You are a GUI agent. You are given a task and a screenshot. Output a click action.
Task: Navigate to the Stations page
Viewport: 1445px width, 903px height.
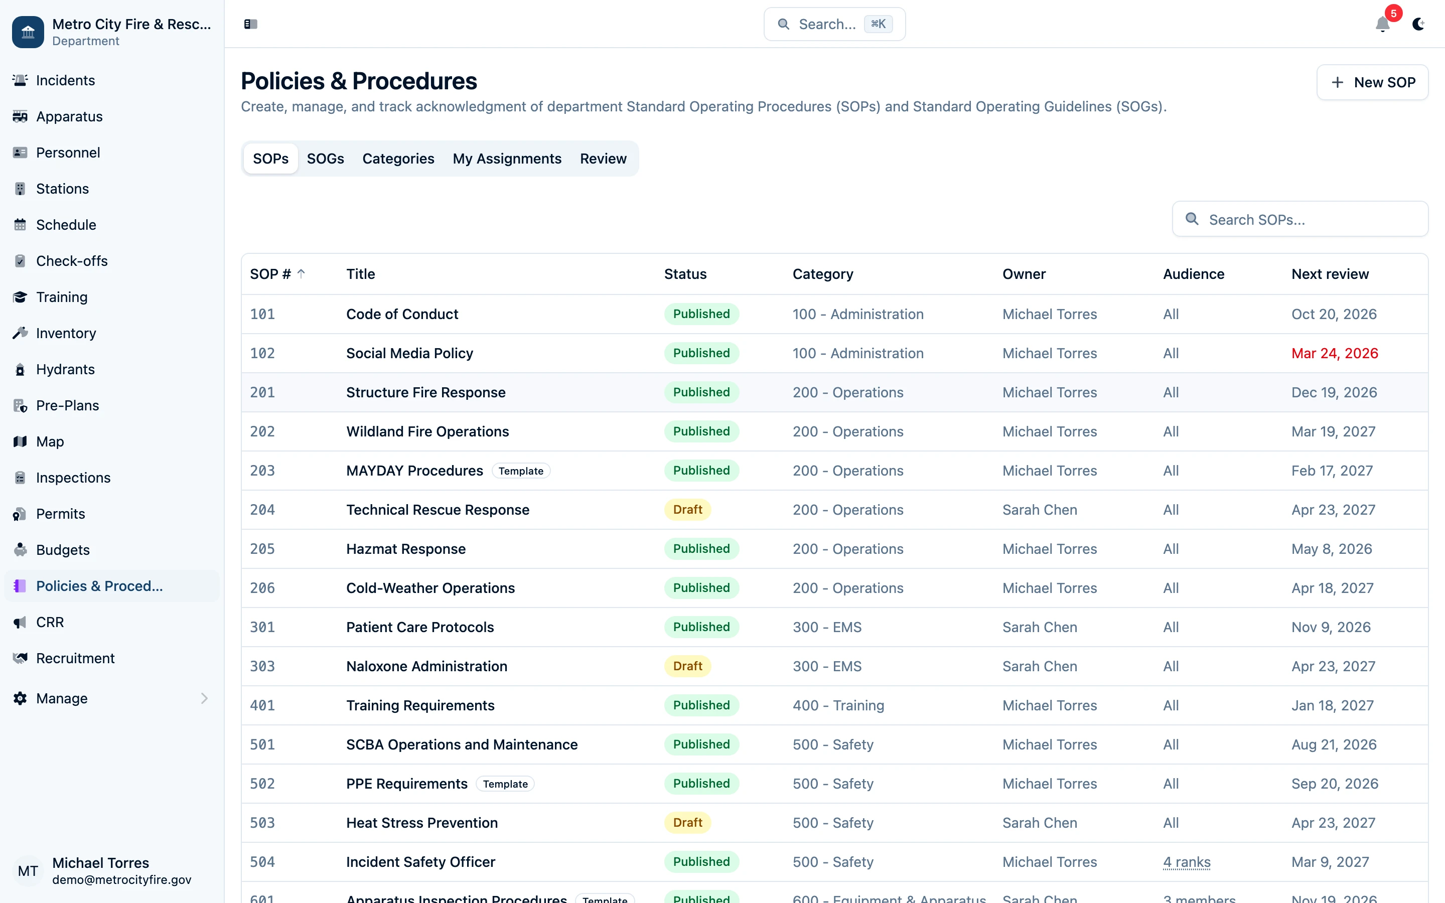(x=63, y=188)
